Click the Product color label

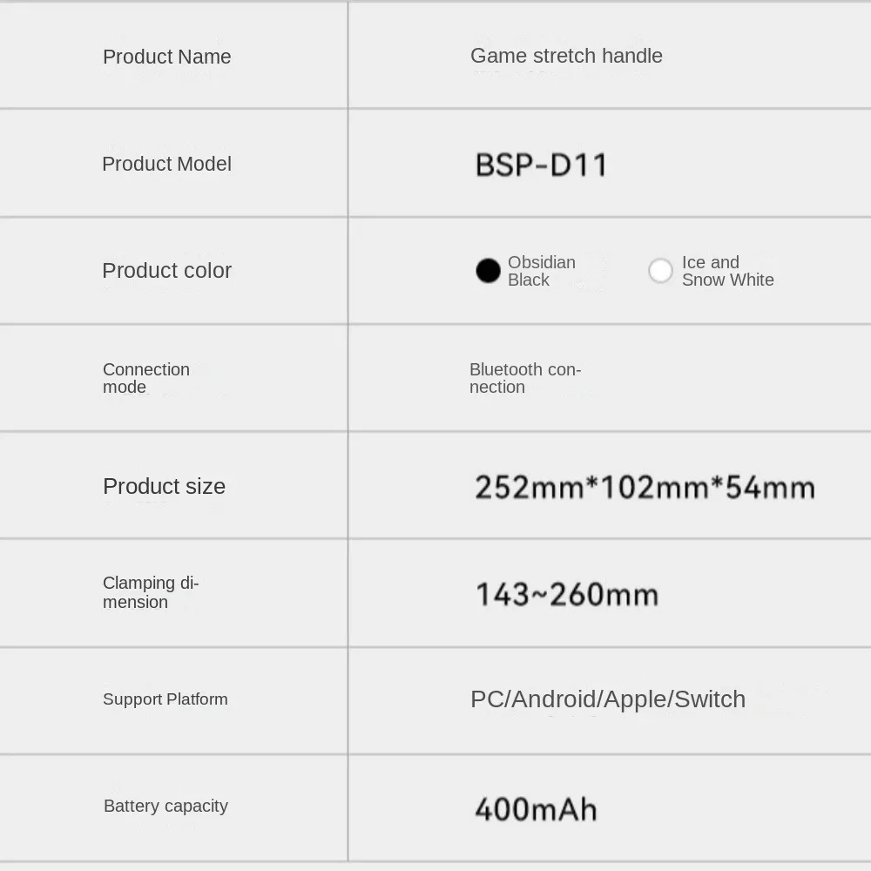click(166, 271)
